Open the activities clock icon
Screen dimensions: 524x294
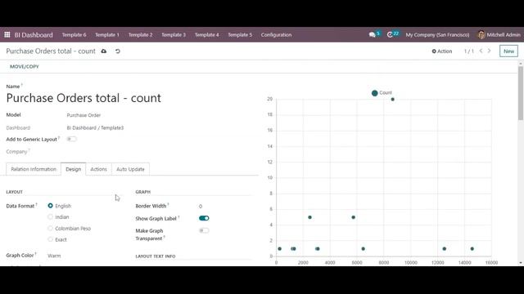[390, 34]
